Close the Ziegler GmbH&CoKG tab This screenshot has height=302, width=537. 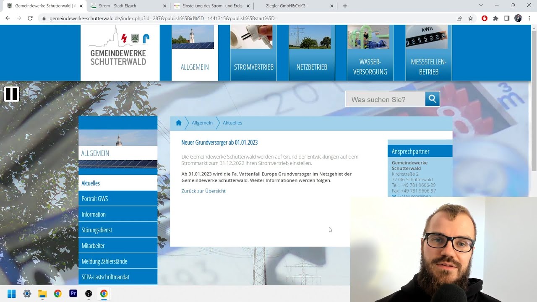(x=332, y=6)
